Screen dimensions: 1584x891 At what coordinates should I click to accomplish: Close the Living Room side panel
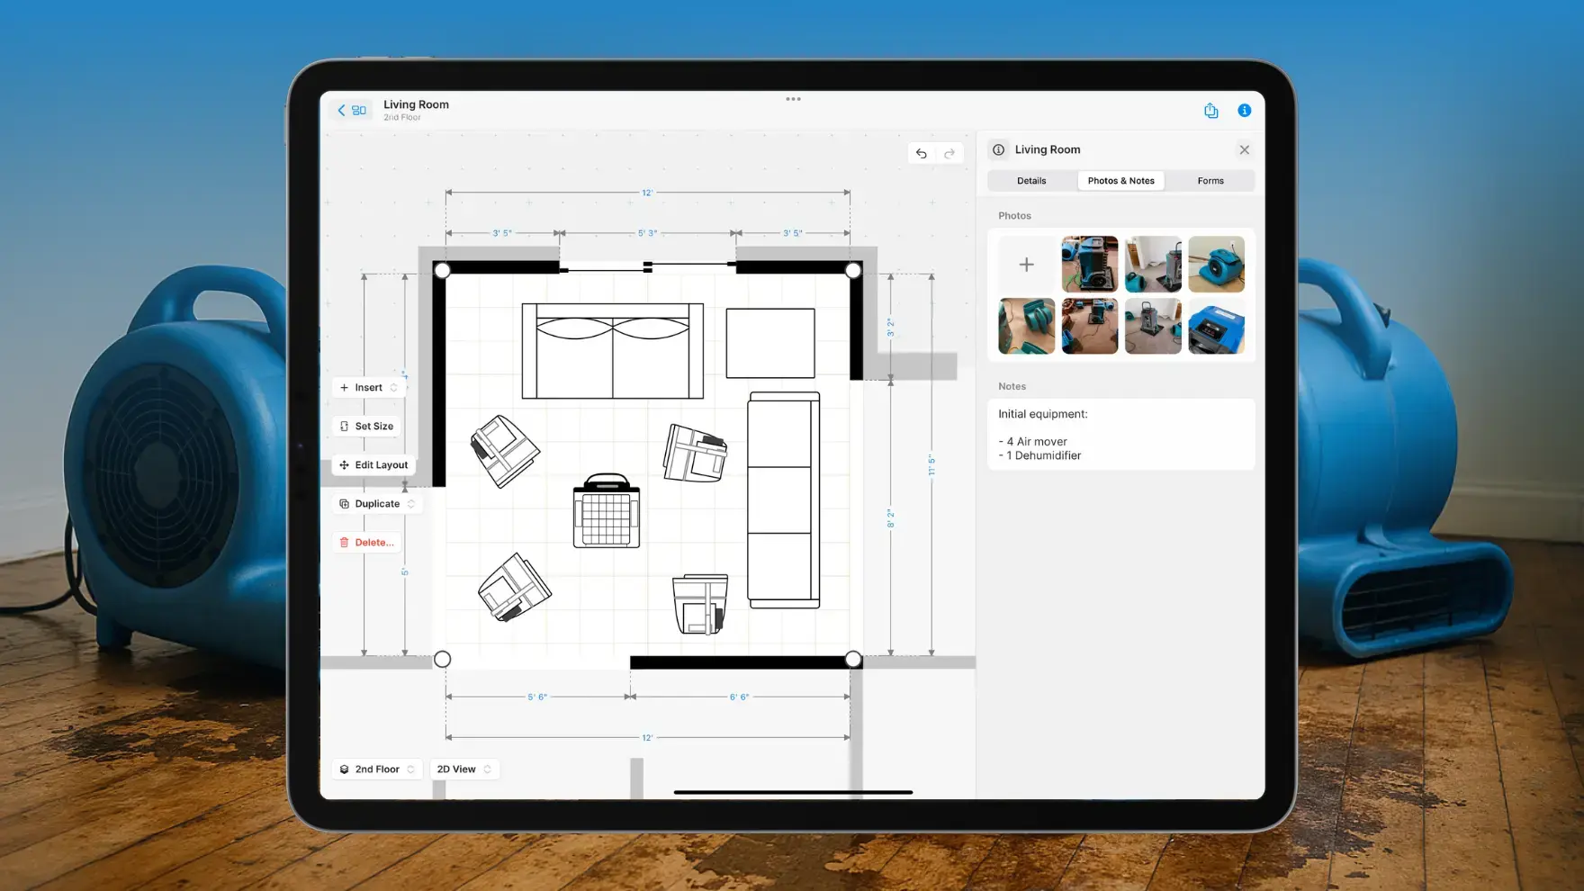(1244, 150)
